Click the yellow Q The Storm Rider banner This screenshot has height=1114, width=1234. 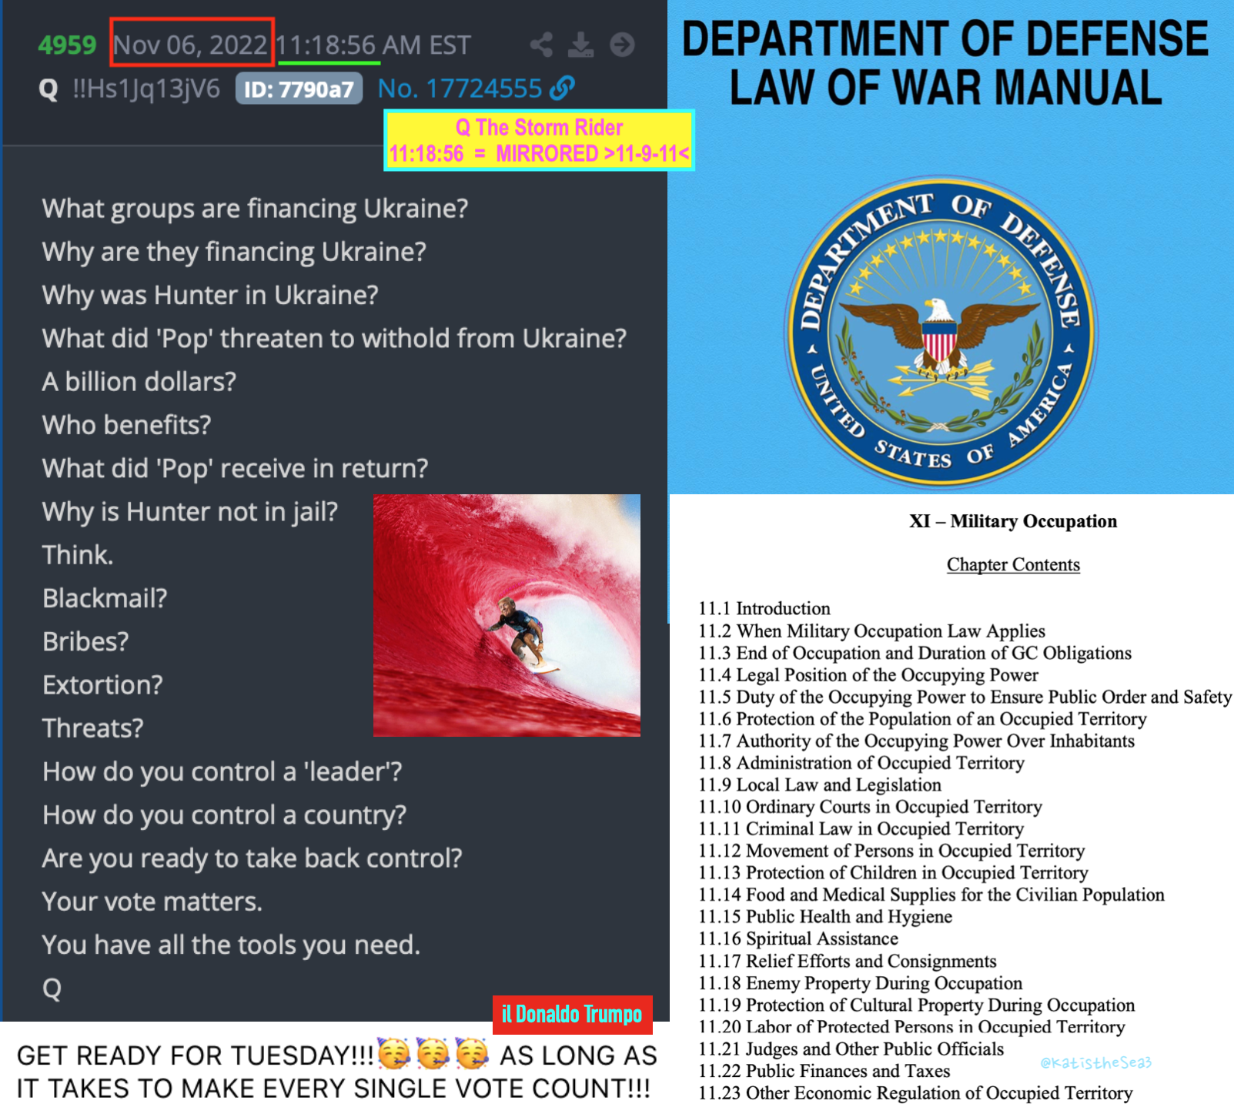point(539,140)
